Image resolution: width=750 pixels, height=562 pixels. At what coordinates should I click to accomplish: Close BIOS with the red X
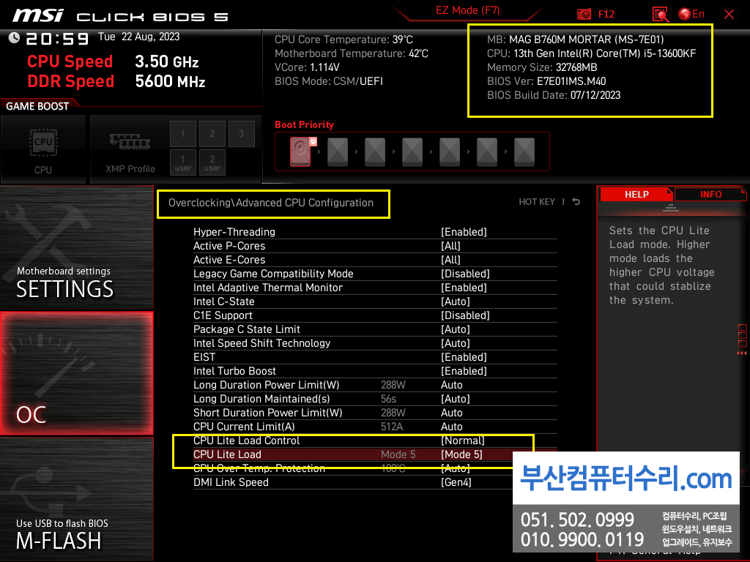(x=729, y=14)
